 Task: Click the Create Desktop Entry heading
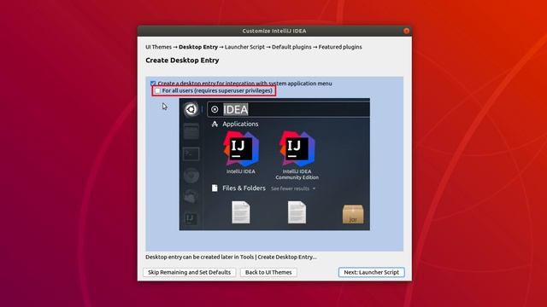(182, 61)
